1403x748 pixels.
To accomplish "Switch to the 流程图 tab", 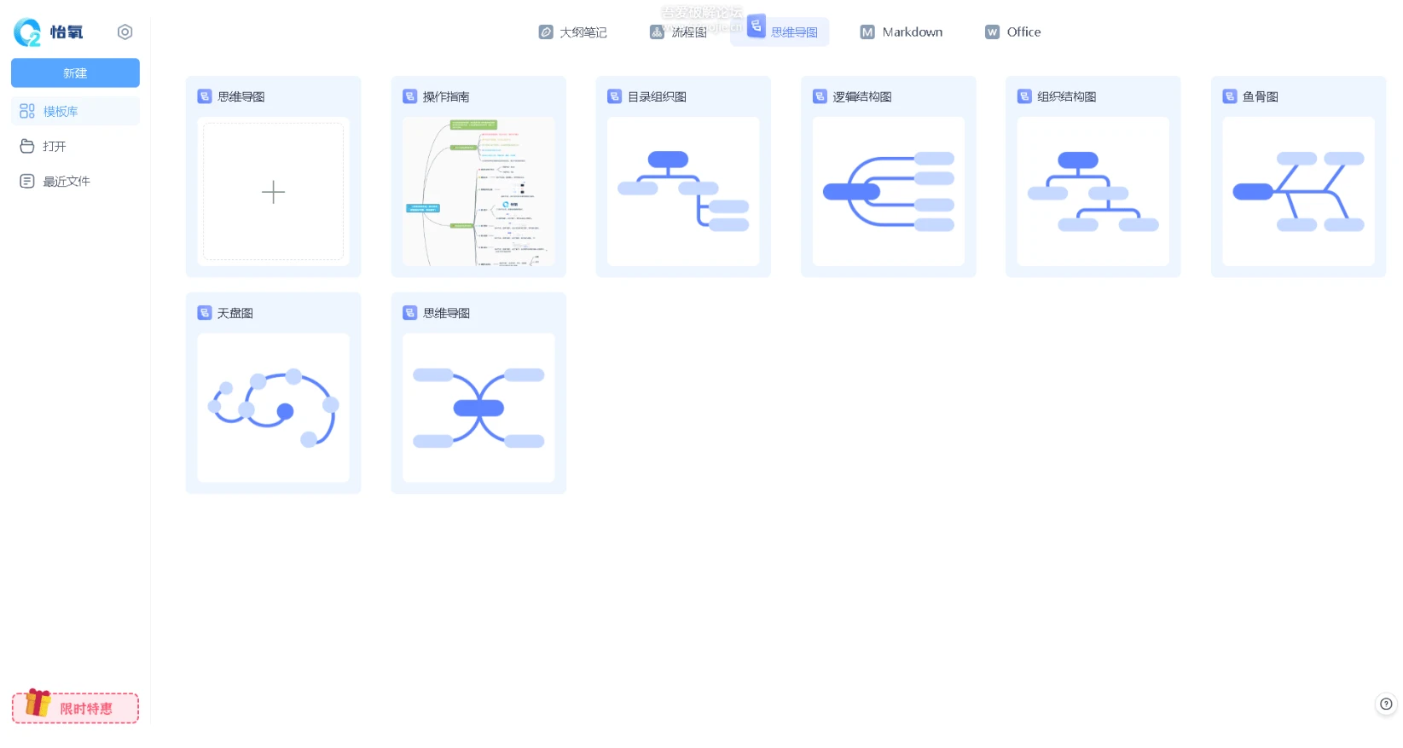I will pos(678,32).
